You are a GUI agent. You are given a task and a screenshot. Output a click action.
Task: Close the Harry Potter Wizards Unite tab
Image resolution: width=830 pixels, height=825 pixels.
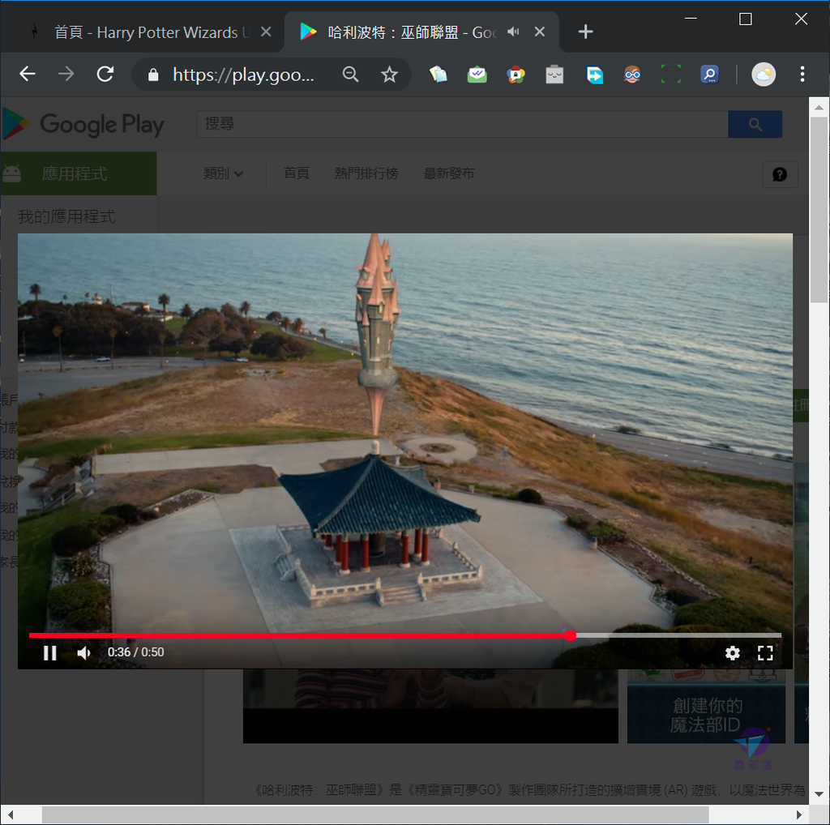click(x=266, y=32)
